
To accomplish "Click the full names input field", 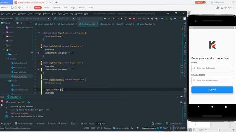I will pyautogui.click(x=212, y=68).
